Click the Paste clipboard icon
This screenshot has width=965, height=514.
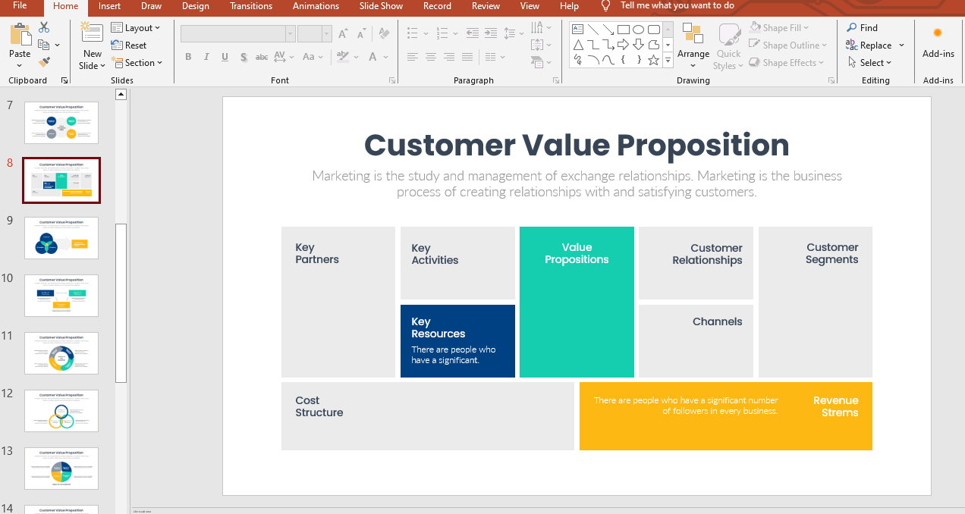(x=20, y=35)
